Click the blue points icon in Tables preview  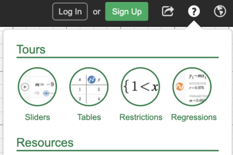(x=91, y=79)
